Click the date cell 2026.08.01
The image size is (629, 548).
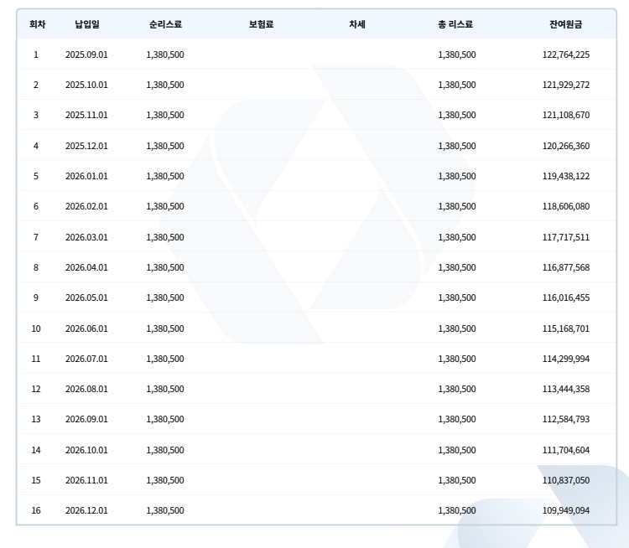[x=86, y=389]
